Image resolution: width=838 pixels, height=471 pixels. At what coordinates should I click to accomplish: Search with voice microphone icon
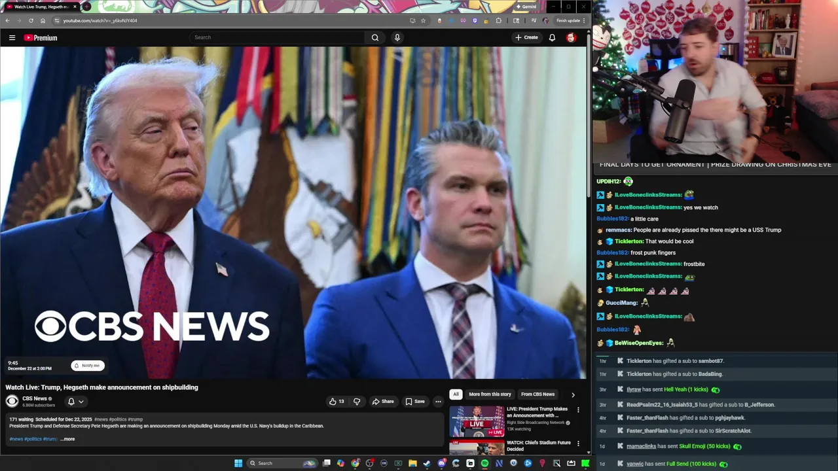tap(397, 37)
